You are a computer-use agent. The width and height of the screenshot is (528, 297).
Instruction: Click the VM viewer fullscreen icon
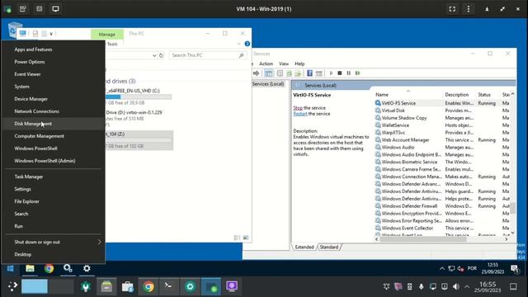coord(452,9)
